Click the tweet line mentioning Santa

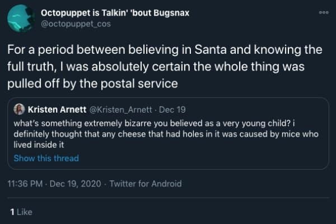165,49
